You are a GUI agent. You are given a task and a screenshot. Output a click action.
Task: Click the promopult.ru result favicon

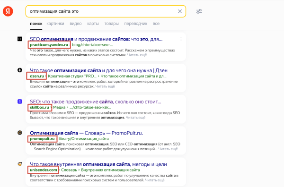coord(20,133)
